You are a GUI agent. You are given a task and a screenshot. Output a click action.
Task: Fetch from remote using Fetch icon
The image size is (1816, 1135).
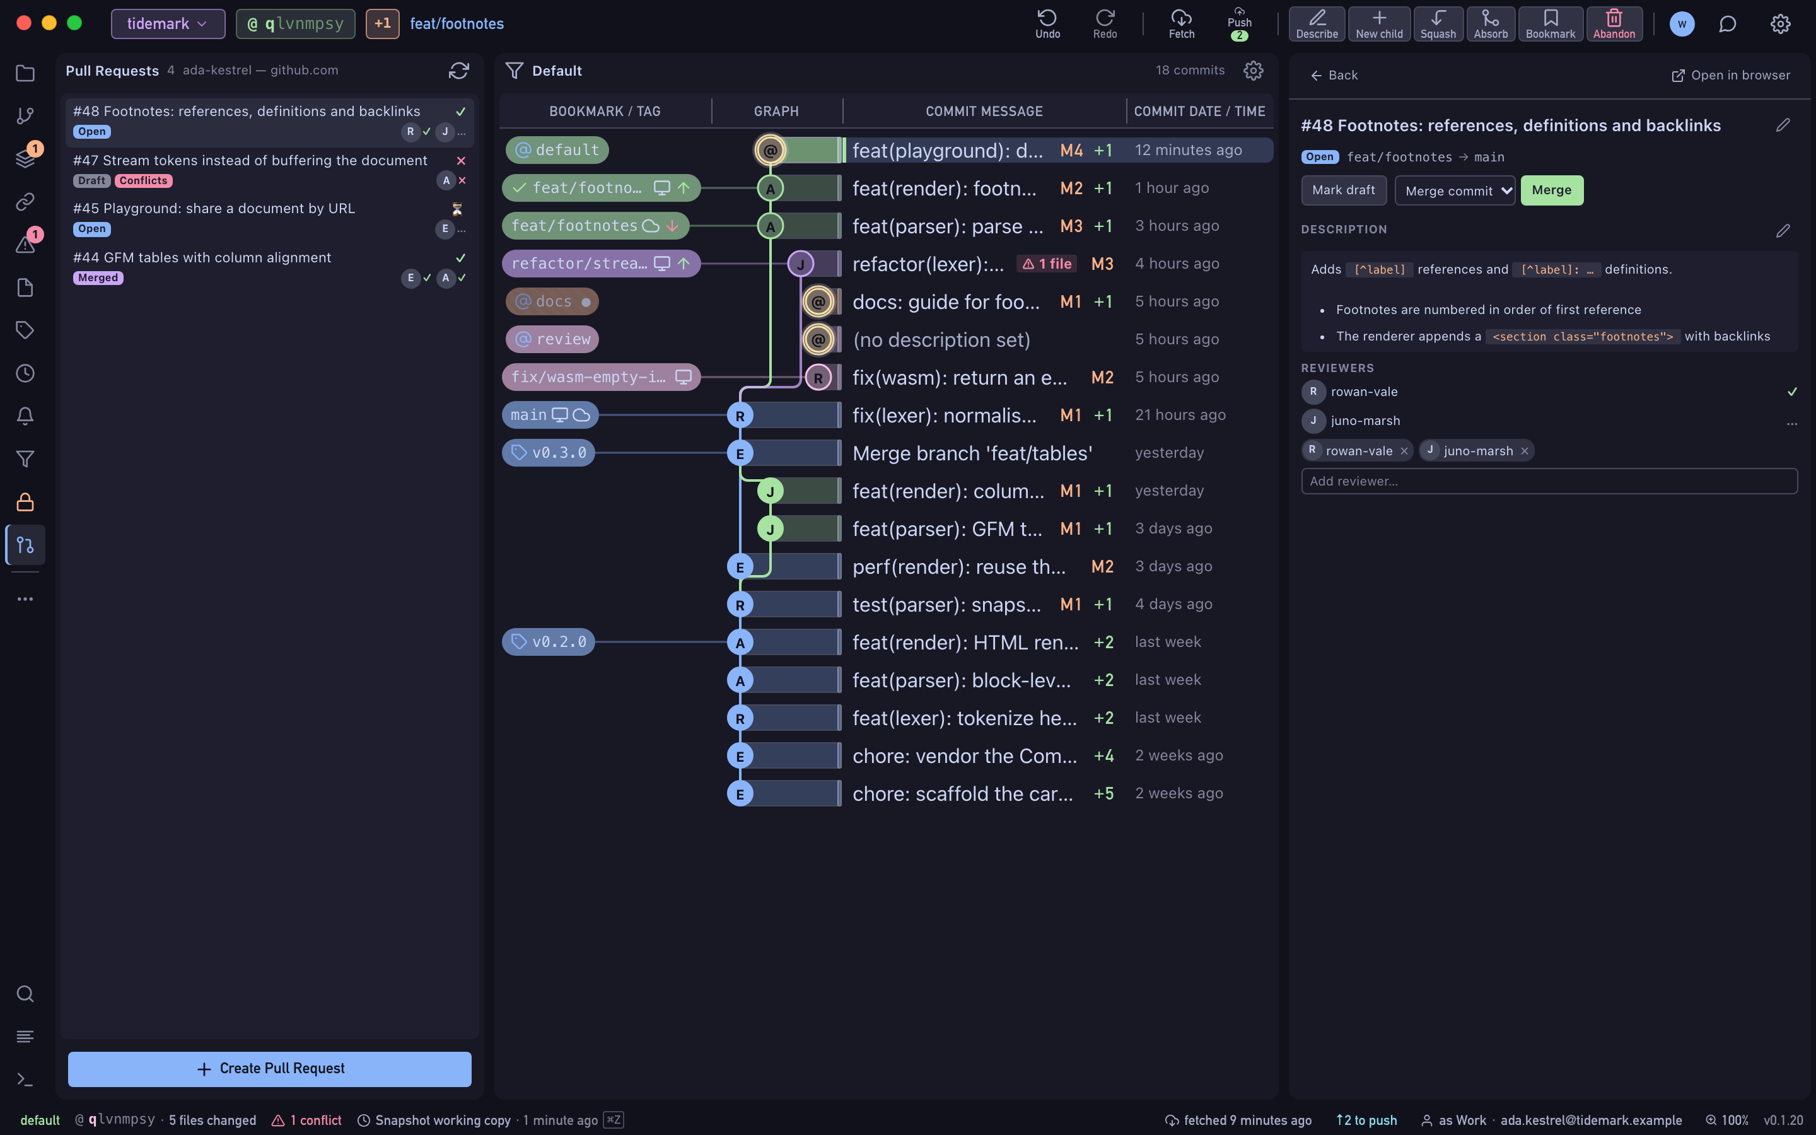pyautogui.click(x=1181, y=24)
